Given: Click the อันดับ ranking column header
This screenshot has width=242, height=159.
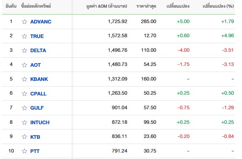Looking at the screenshot, I should (11, 6).
